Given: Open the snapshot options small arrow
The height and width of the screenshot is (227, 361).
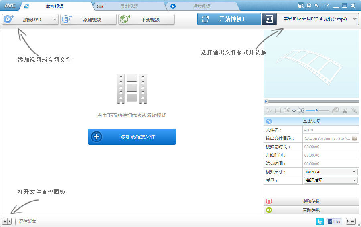Looking at the screenshot, I should (294, 111).
